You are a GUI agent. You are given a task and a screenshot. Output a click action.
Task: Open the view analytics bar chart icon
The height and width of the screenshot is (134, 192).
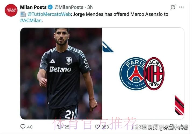pos(134,127)
